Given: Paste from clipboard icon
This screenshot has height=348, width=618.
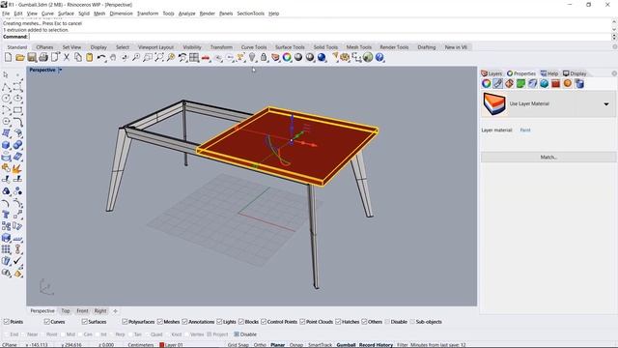Looking at the screenshot, I should [x=90, y=58].
